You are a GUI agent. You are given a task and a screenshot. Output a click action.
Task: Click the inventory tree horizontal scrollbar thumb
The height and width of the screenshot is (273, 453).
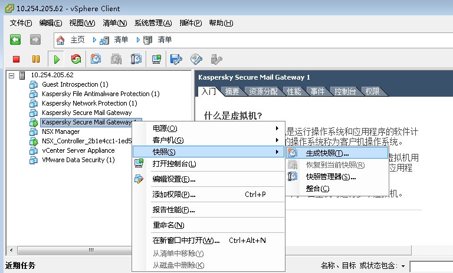[x=75, y=250]
